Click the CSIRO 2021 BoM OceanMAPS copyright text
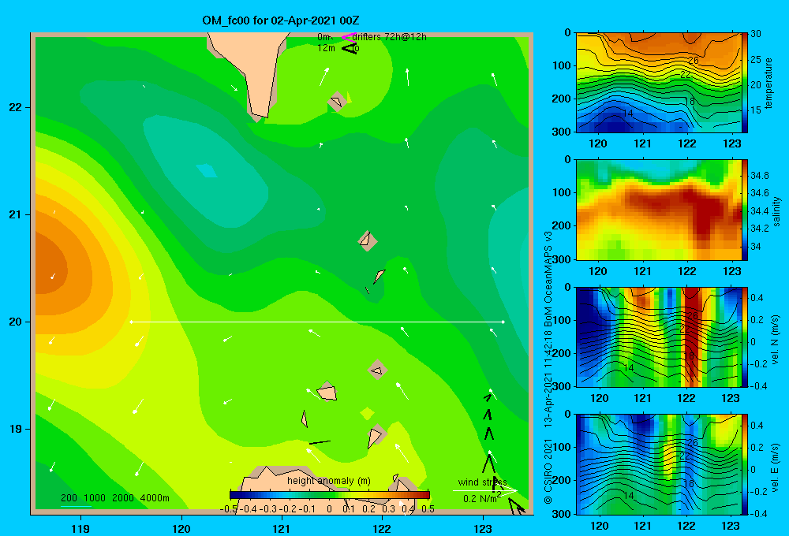789x536 pixels. click(x=548, y=367)
